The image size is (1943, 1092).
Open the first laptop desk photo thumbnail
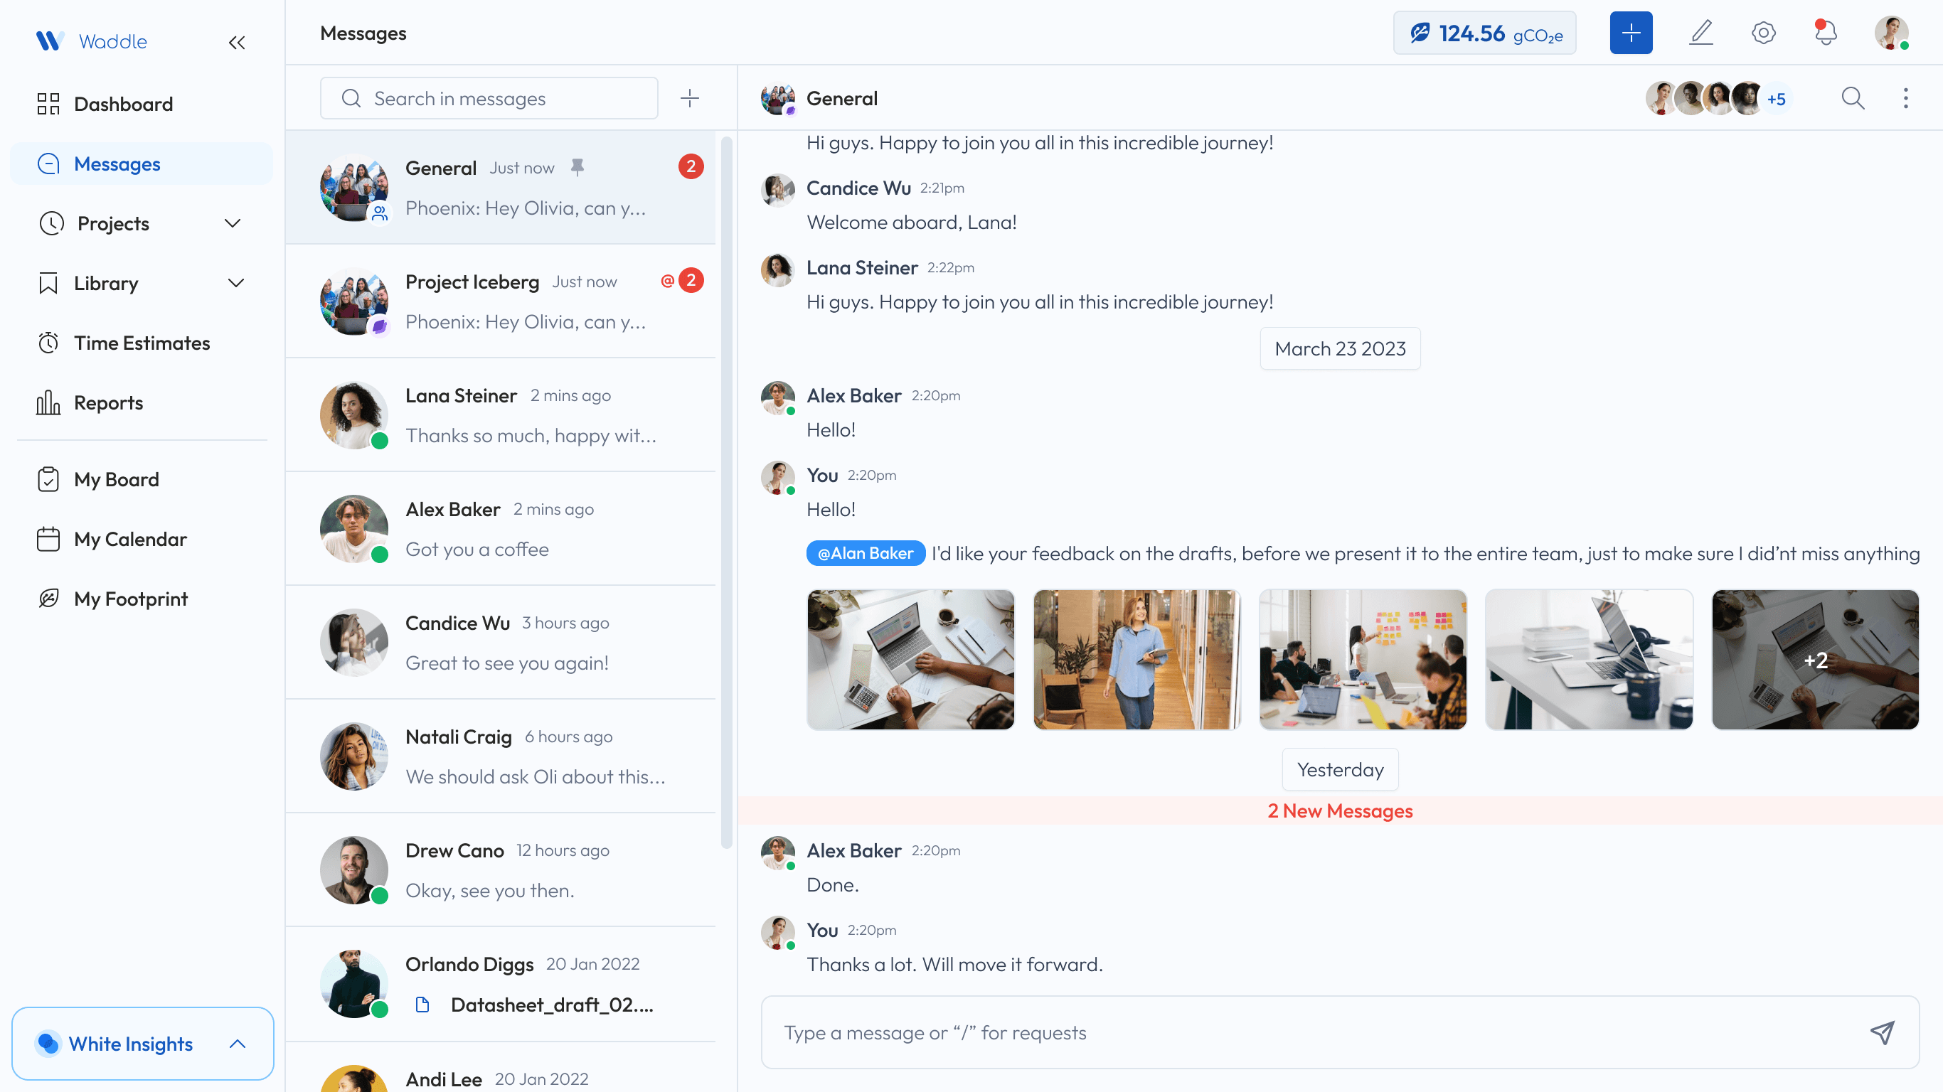pyautogui.click(x=910, y=660)
